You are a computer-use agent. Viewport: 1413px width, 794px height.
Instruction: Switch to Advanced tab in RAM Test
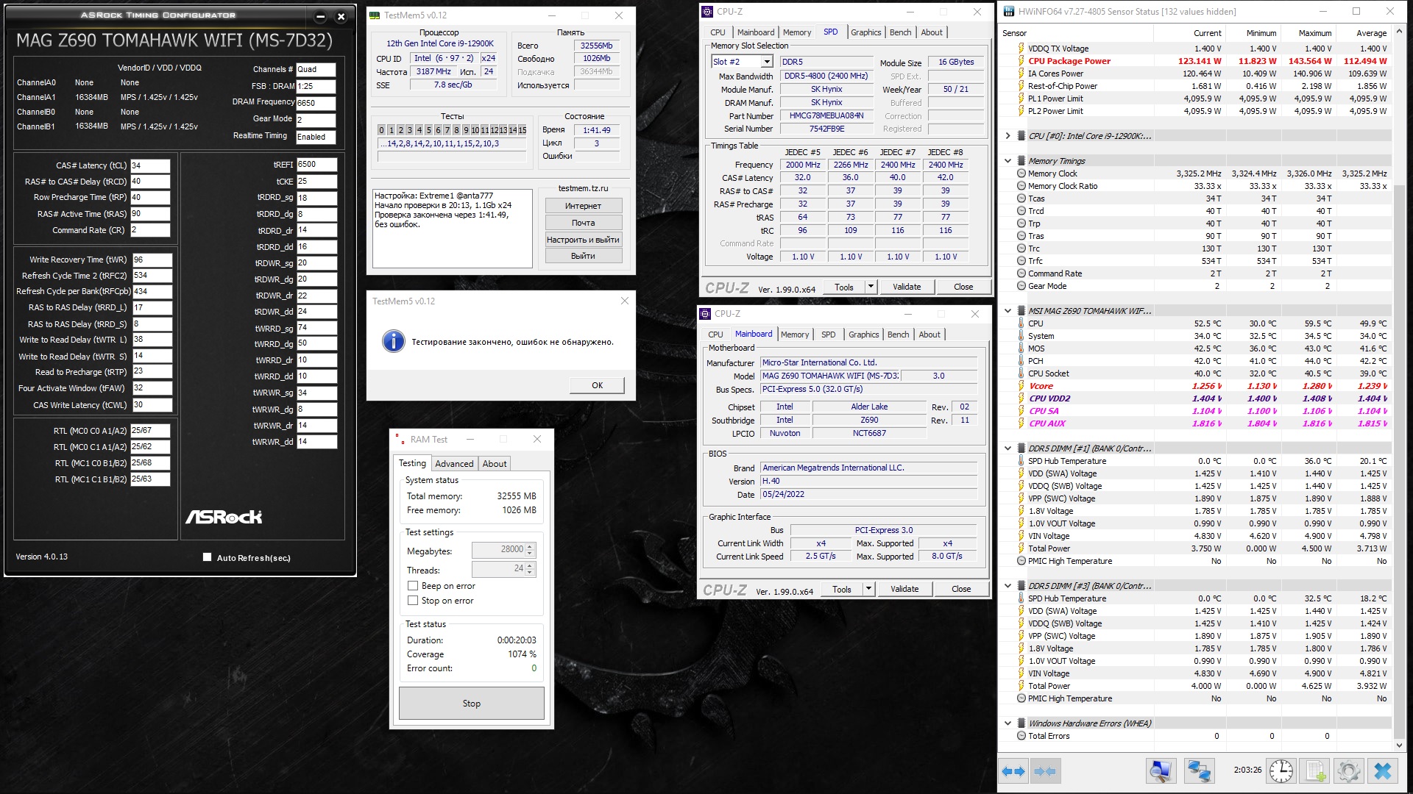[454, 464]
